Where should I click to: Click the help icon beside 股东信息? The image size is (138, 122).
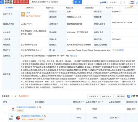tap(12, 96)
